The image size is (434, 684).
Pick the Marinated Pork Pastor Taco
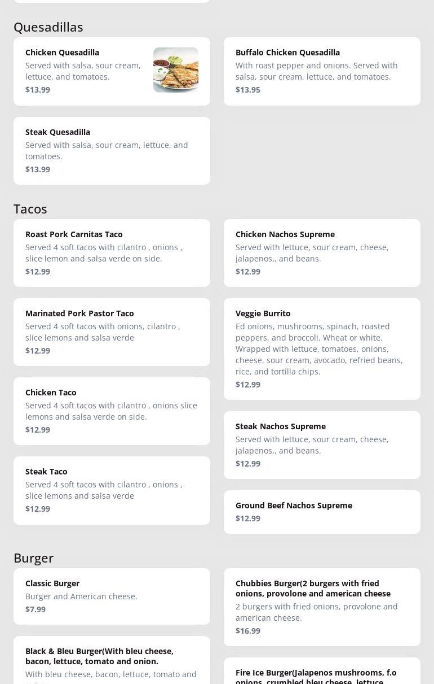point(112,332)
